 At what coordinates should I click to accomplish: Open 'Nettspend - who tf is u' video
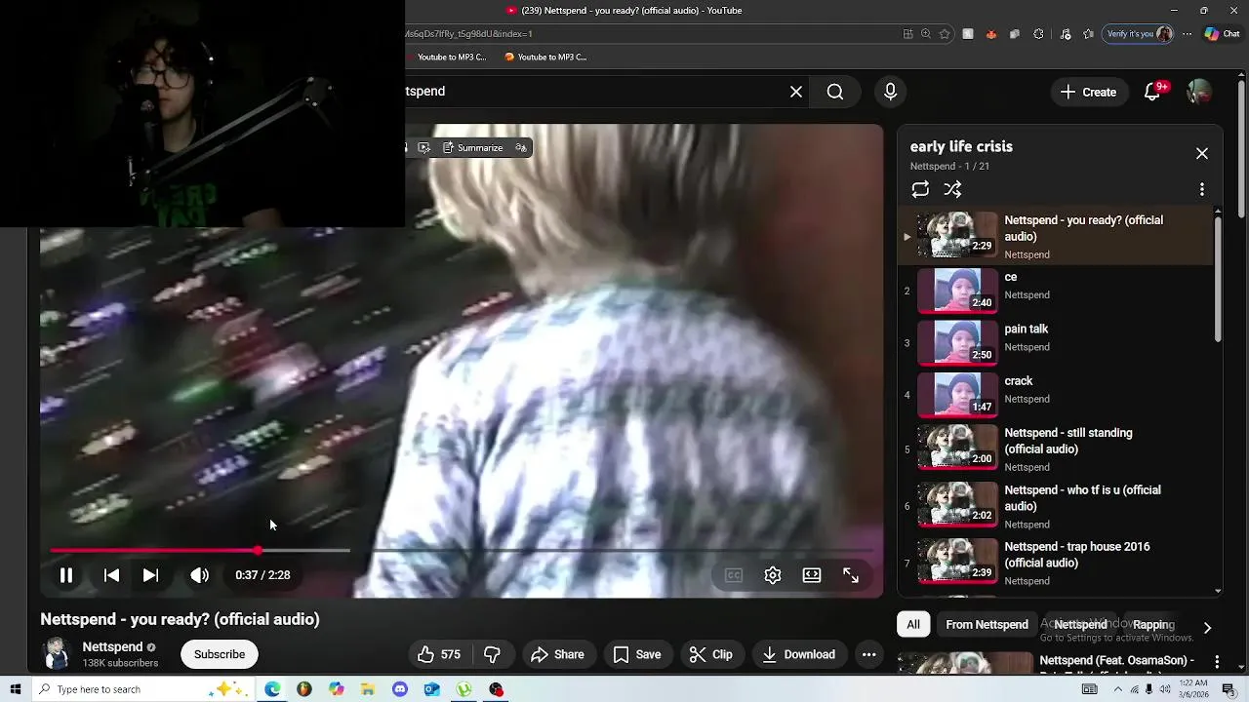point(1056,506)
